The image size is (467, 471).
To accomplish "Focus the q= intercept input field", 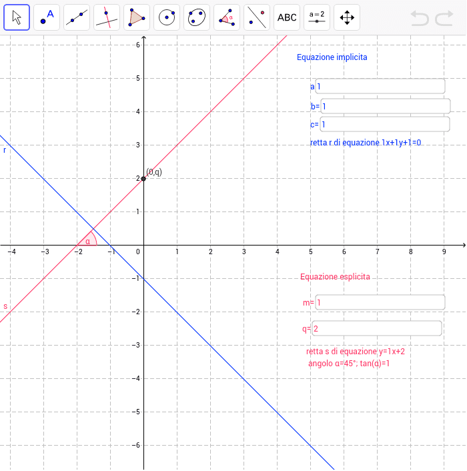I will (x=377, y=328).
